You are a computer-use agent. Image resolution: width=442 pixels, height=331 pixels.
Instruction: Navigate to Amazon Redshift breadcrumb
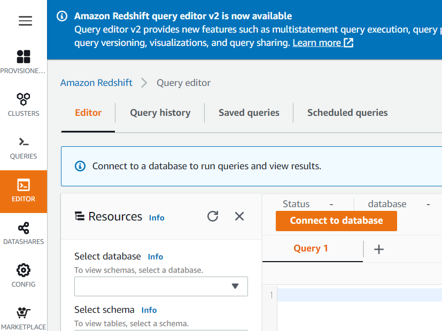point(96,83)
